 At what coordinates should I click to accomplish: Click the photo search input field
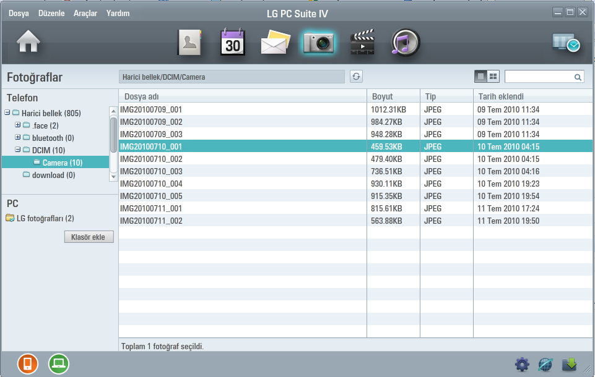click(x=539, y=77)
